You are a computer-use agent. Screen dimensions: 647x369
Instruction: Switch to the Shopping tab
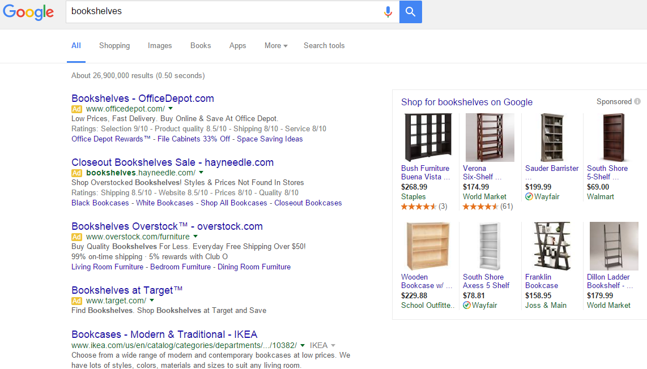[114, 46]
